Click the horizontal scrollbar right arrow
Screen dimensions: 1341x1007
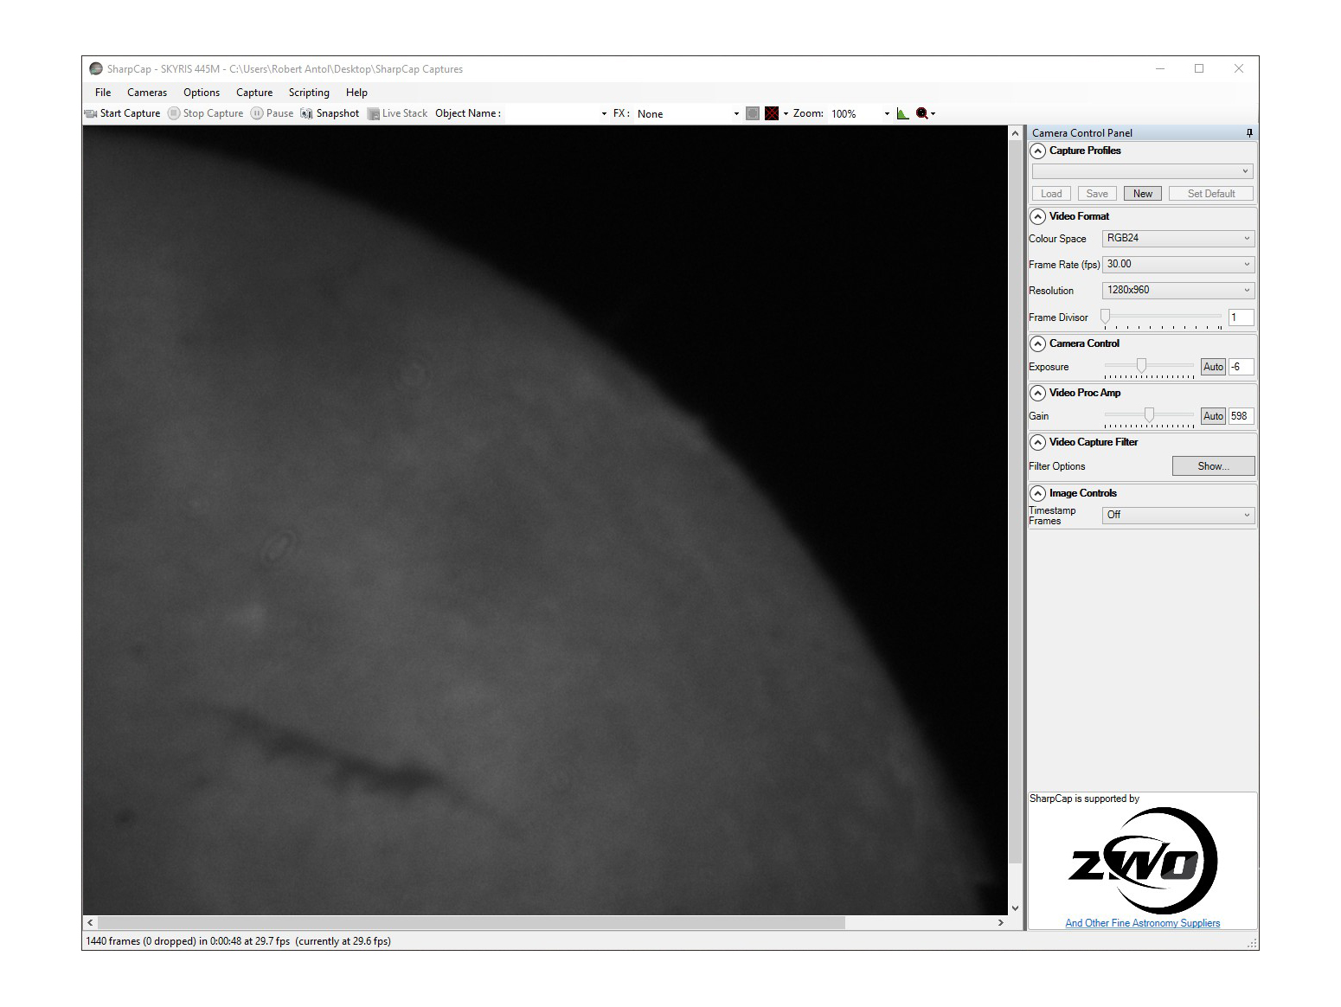[1001, 923]
